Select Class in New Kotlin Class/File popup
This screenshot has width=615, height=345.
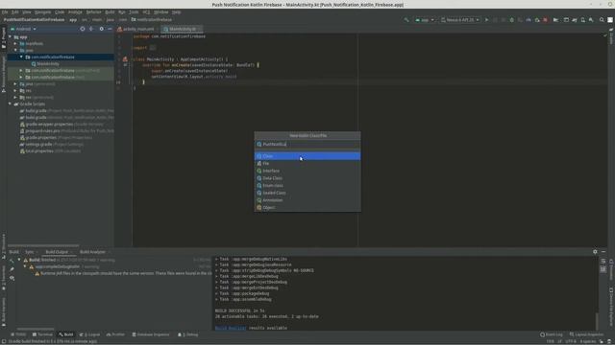click(307, 156)
